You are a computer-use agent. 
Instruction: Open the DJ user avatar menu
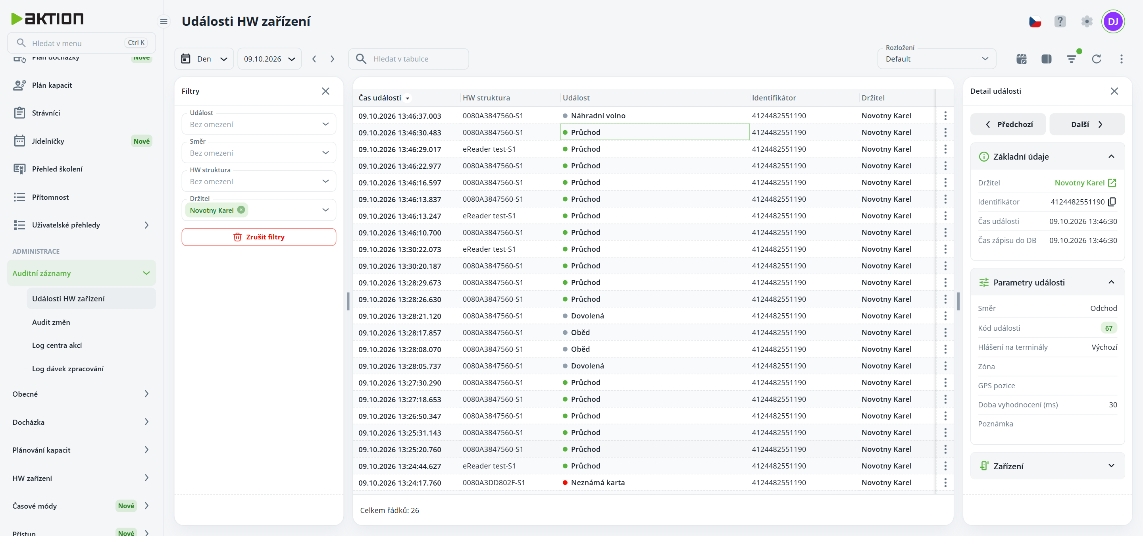click(x=1113, y=21)
